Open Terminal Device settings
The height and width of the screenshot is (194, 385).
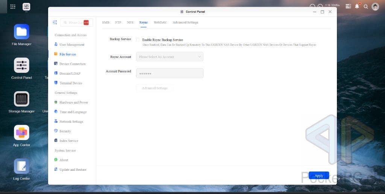[x=71, y=83]
